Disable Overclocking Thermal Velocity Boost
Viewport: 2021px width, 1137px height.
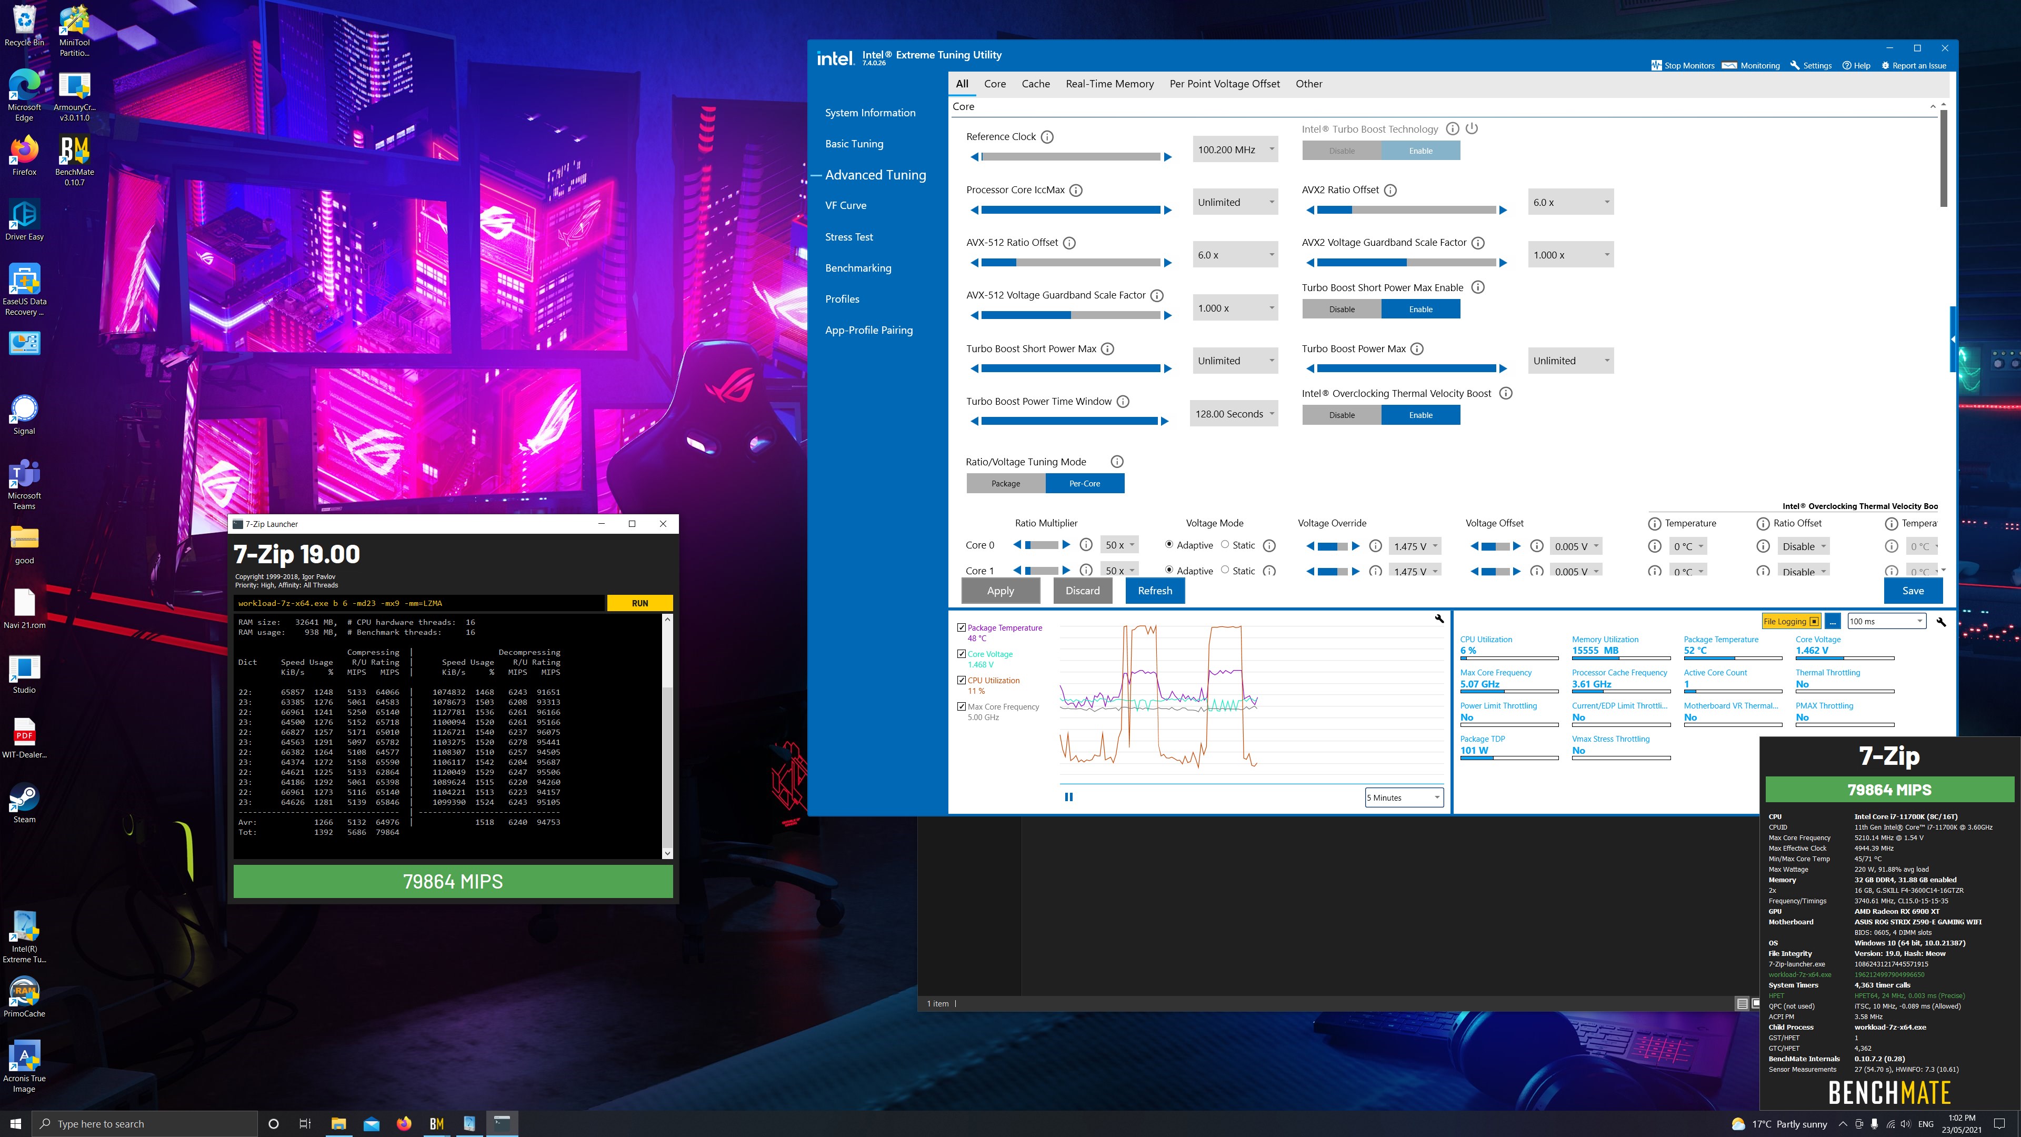1342,415
